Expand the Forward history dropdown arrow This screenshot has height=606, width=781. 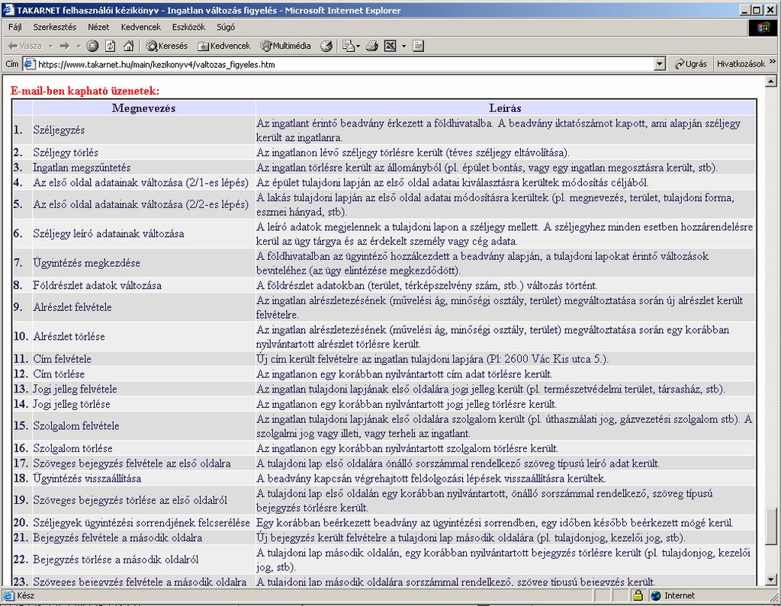click(x=79, y=46)
